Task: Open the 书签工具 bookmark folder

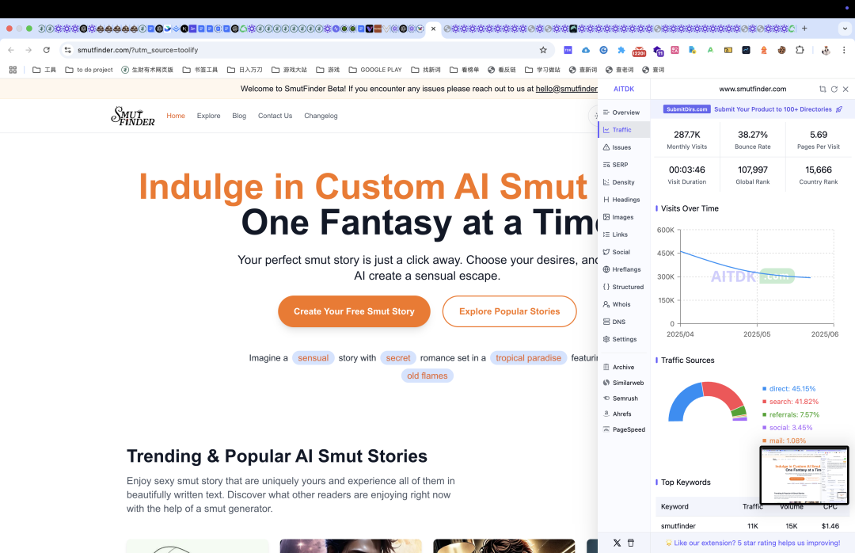Action: coord(200,70)
